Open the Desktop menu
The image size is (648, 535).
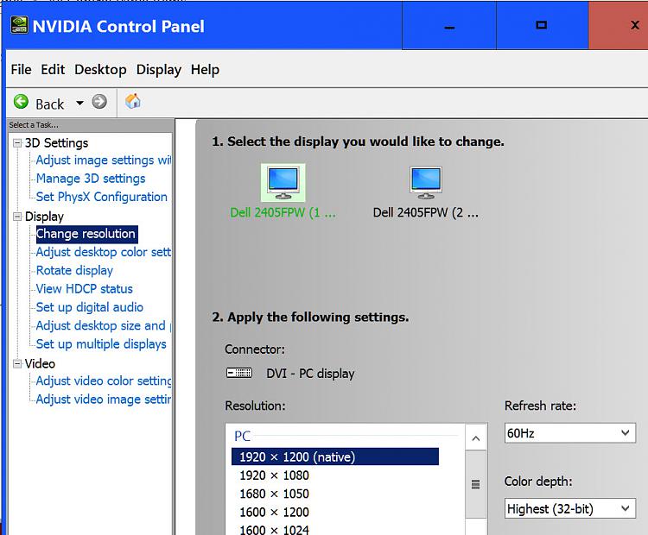point(100,69)
